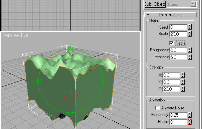Viewport: 202px width, 129px height.
Task: Click the left green gizmo handle
Action: 38,81
